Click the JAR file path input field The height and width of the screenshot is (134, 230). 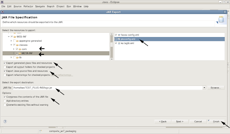click(x=108, y=88)
